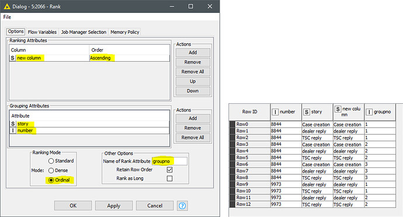Viewport: 403px width, 217px height.
Task: Enable Rank as Long checkbox
Action: click(x=169, y=178)
